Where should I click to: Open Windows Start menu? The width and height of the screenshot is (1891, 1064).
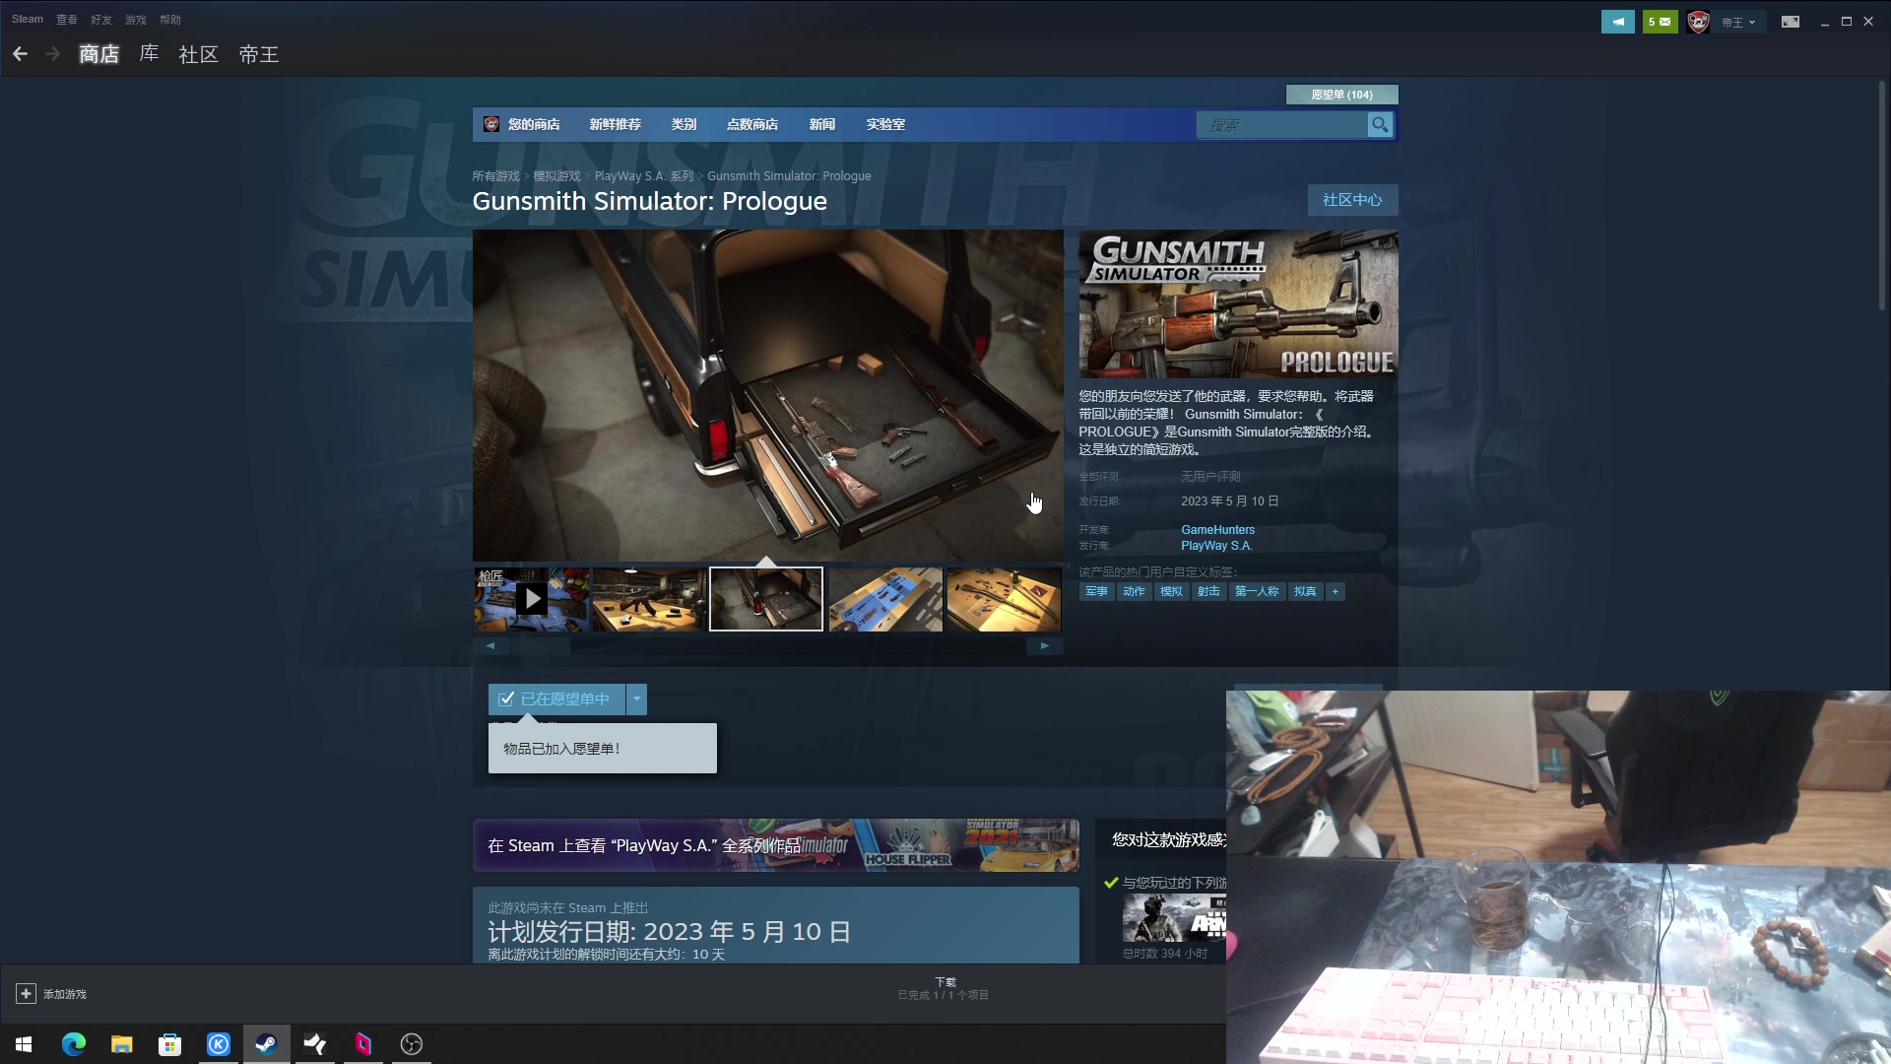[24, 1044]
